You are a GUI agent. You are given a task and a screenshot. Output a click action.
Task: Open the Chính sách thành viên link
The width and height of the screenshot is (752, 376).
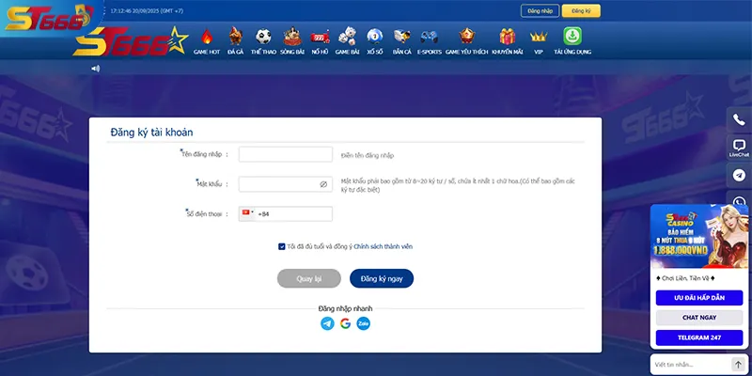coord(383,246)
